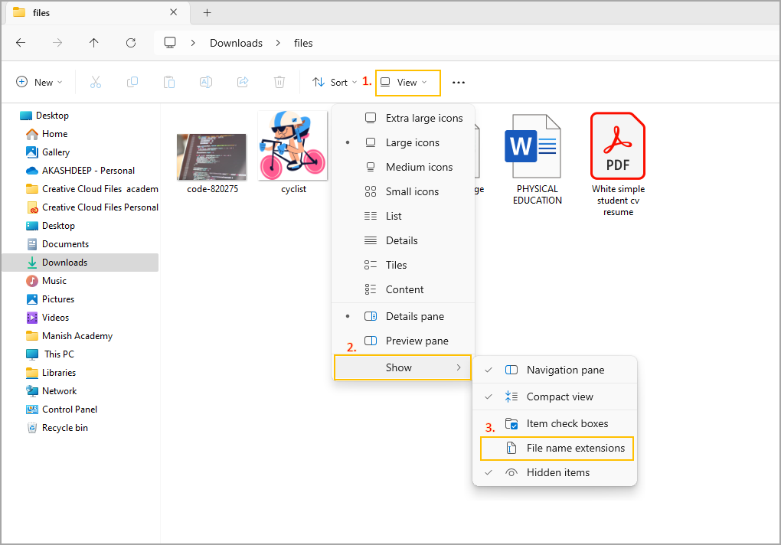This screenshot has width=781, height=545.
Task: Select Extra large icons view
Action: [x=423, y=119]
